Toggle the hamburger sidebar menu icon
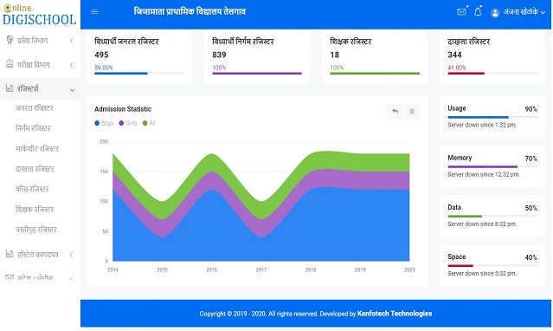 click(94, 11)
